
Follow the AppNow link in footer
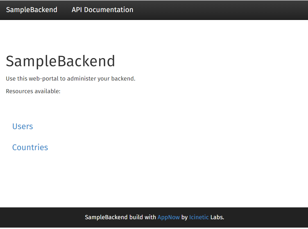click(x=169, y=217)
